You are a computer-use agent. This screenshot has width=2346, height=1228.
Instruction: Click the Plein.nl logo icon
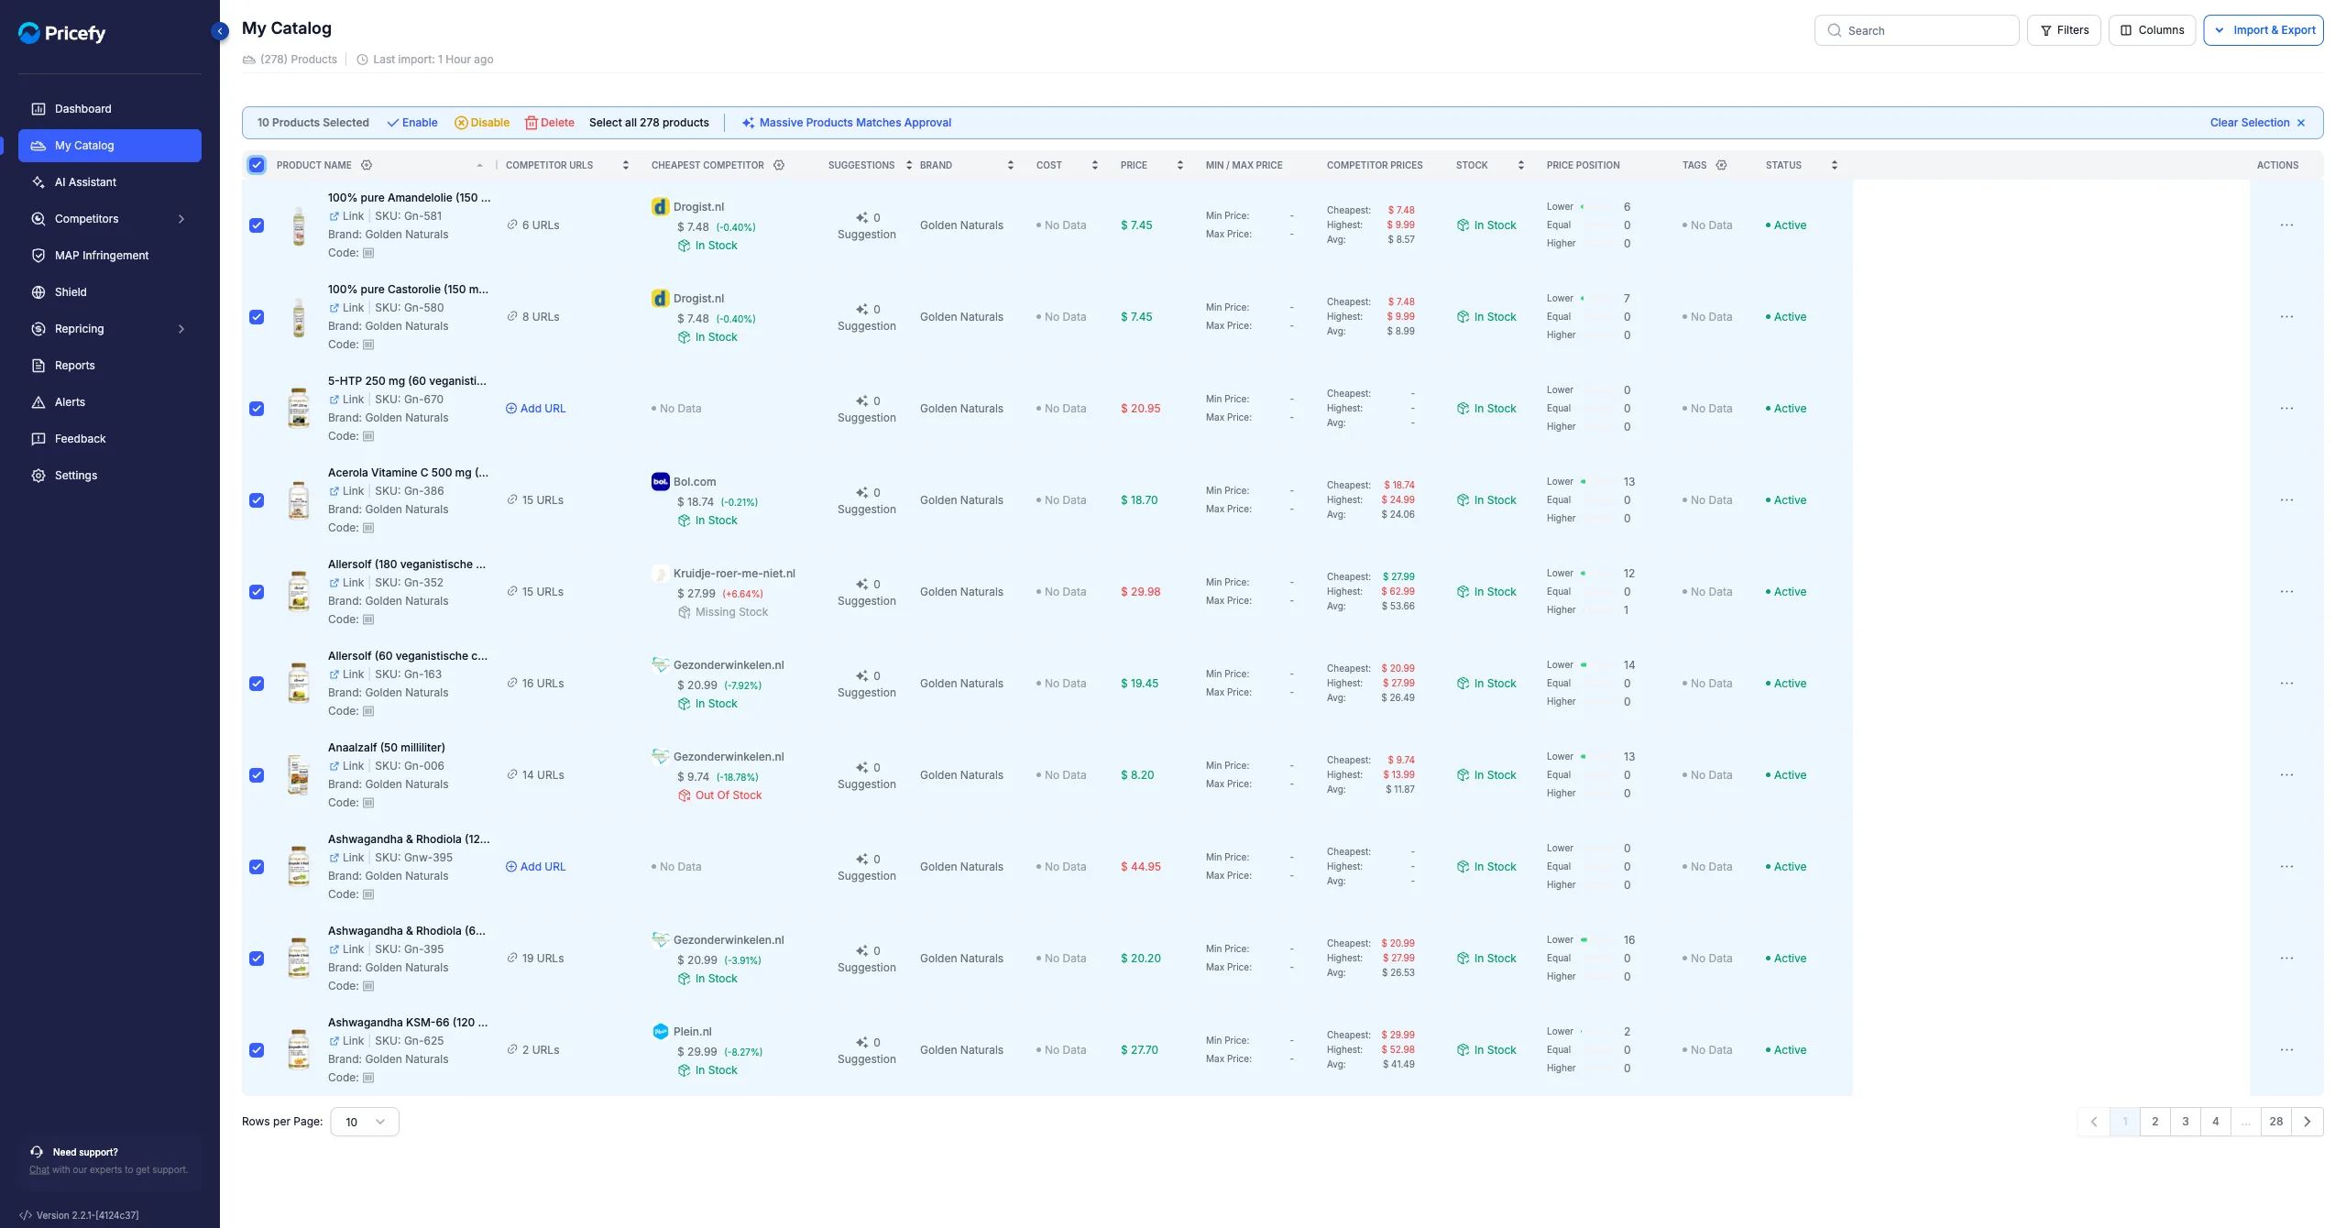(x=660, y=1032)
